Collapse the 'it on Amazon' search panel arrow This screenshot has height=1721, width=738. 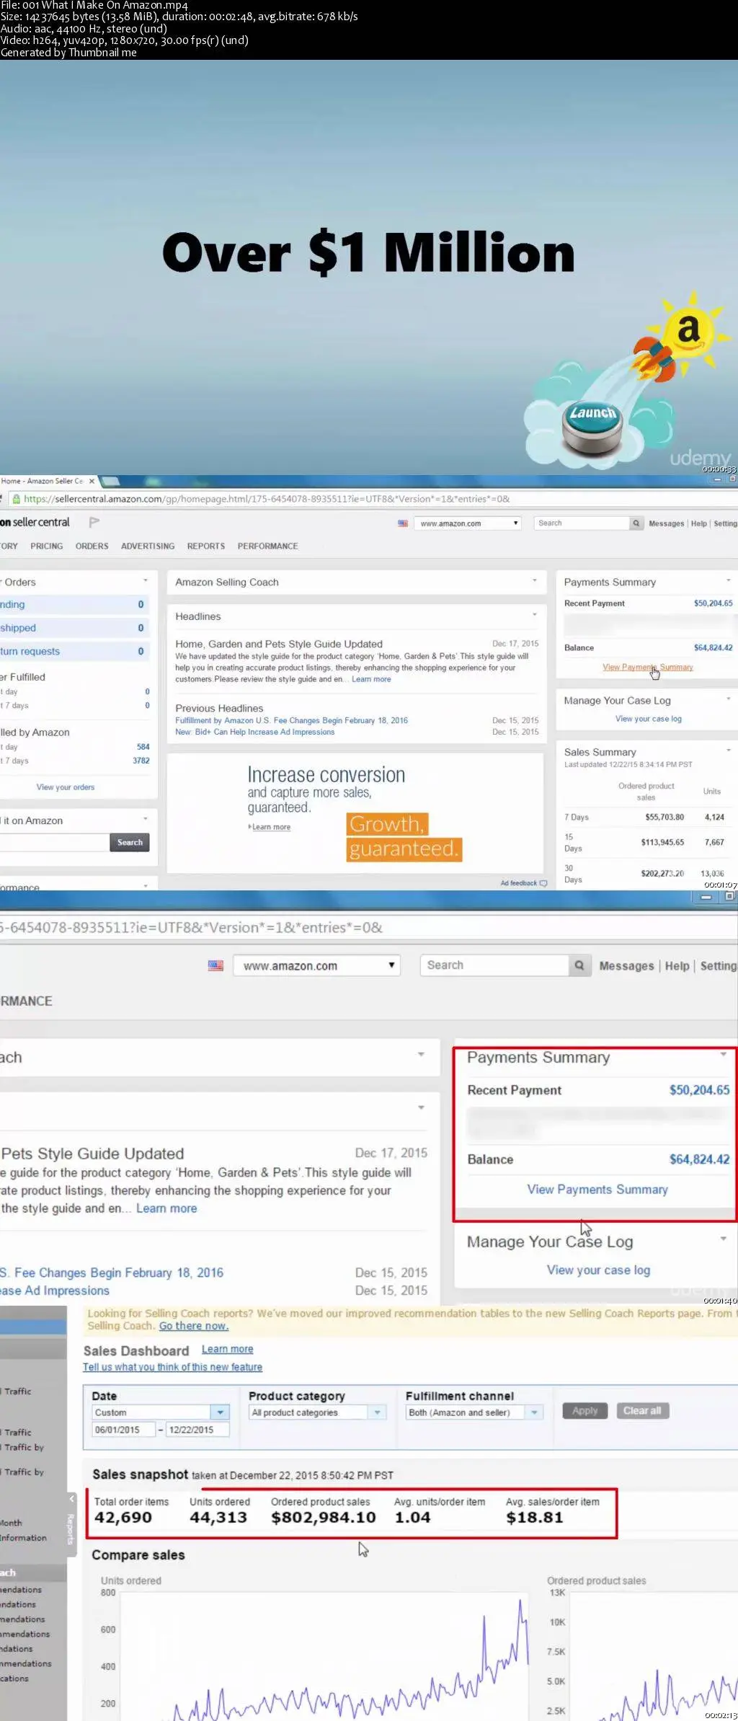point(146,819)
